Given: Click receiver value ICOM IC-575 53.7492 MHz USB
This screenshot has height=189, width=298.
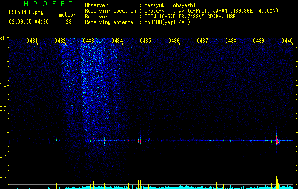Looking at the screenshot, I should pos(190,17).
